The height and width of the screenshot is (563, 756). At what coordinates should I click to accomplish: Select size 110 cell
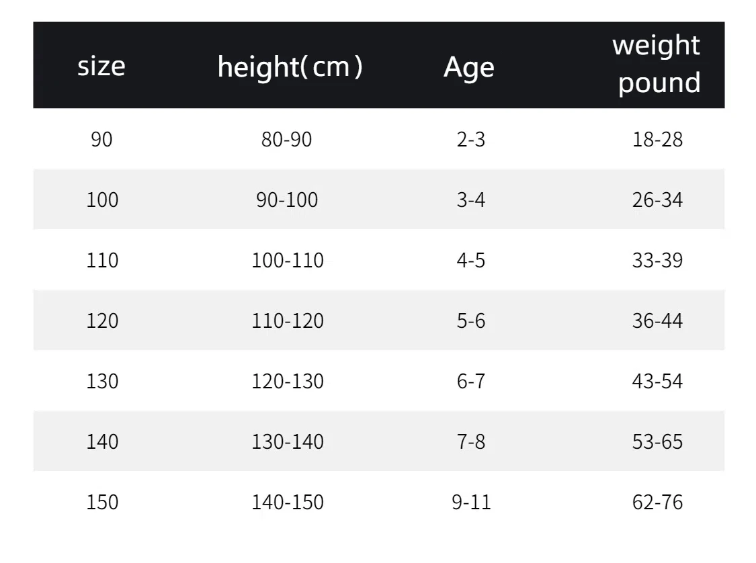[102, 260]
